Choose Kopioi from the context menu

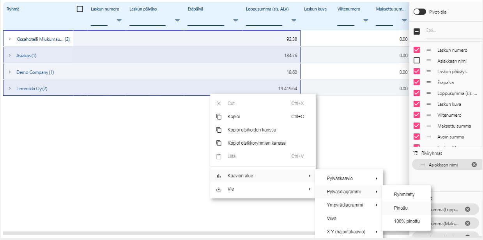[x=263, y=117]
